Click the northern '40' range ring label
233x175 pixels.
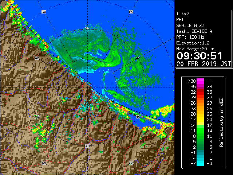87,29
